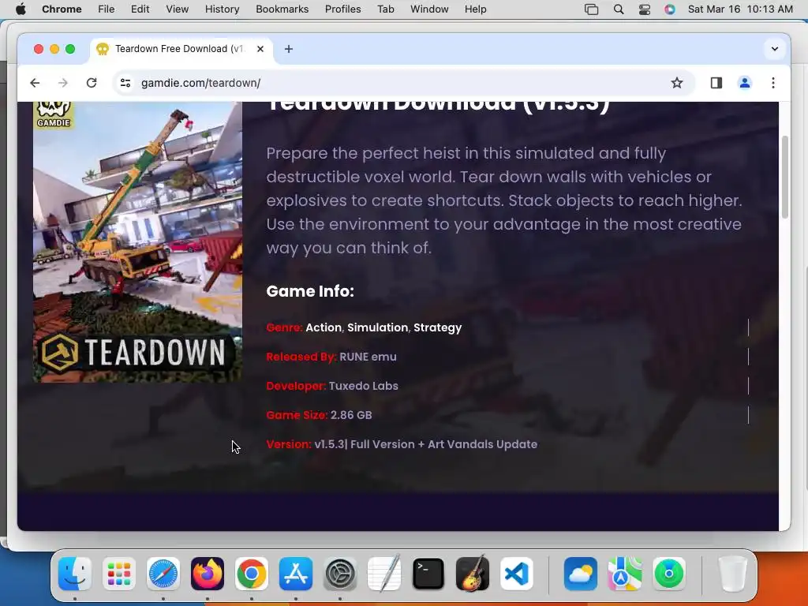Open the Chrome app menu
Screen dimensions: 808x606
(62, 9)
